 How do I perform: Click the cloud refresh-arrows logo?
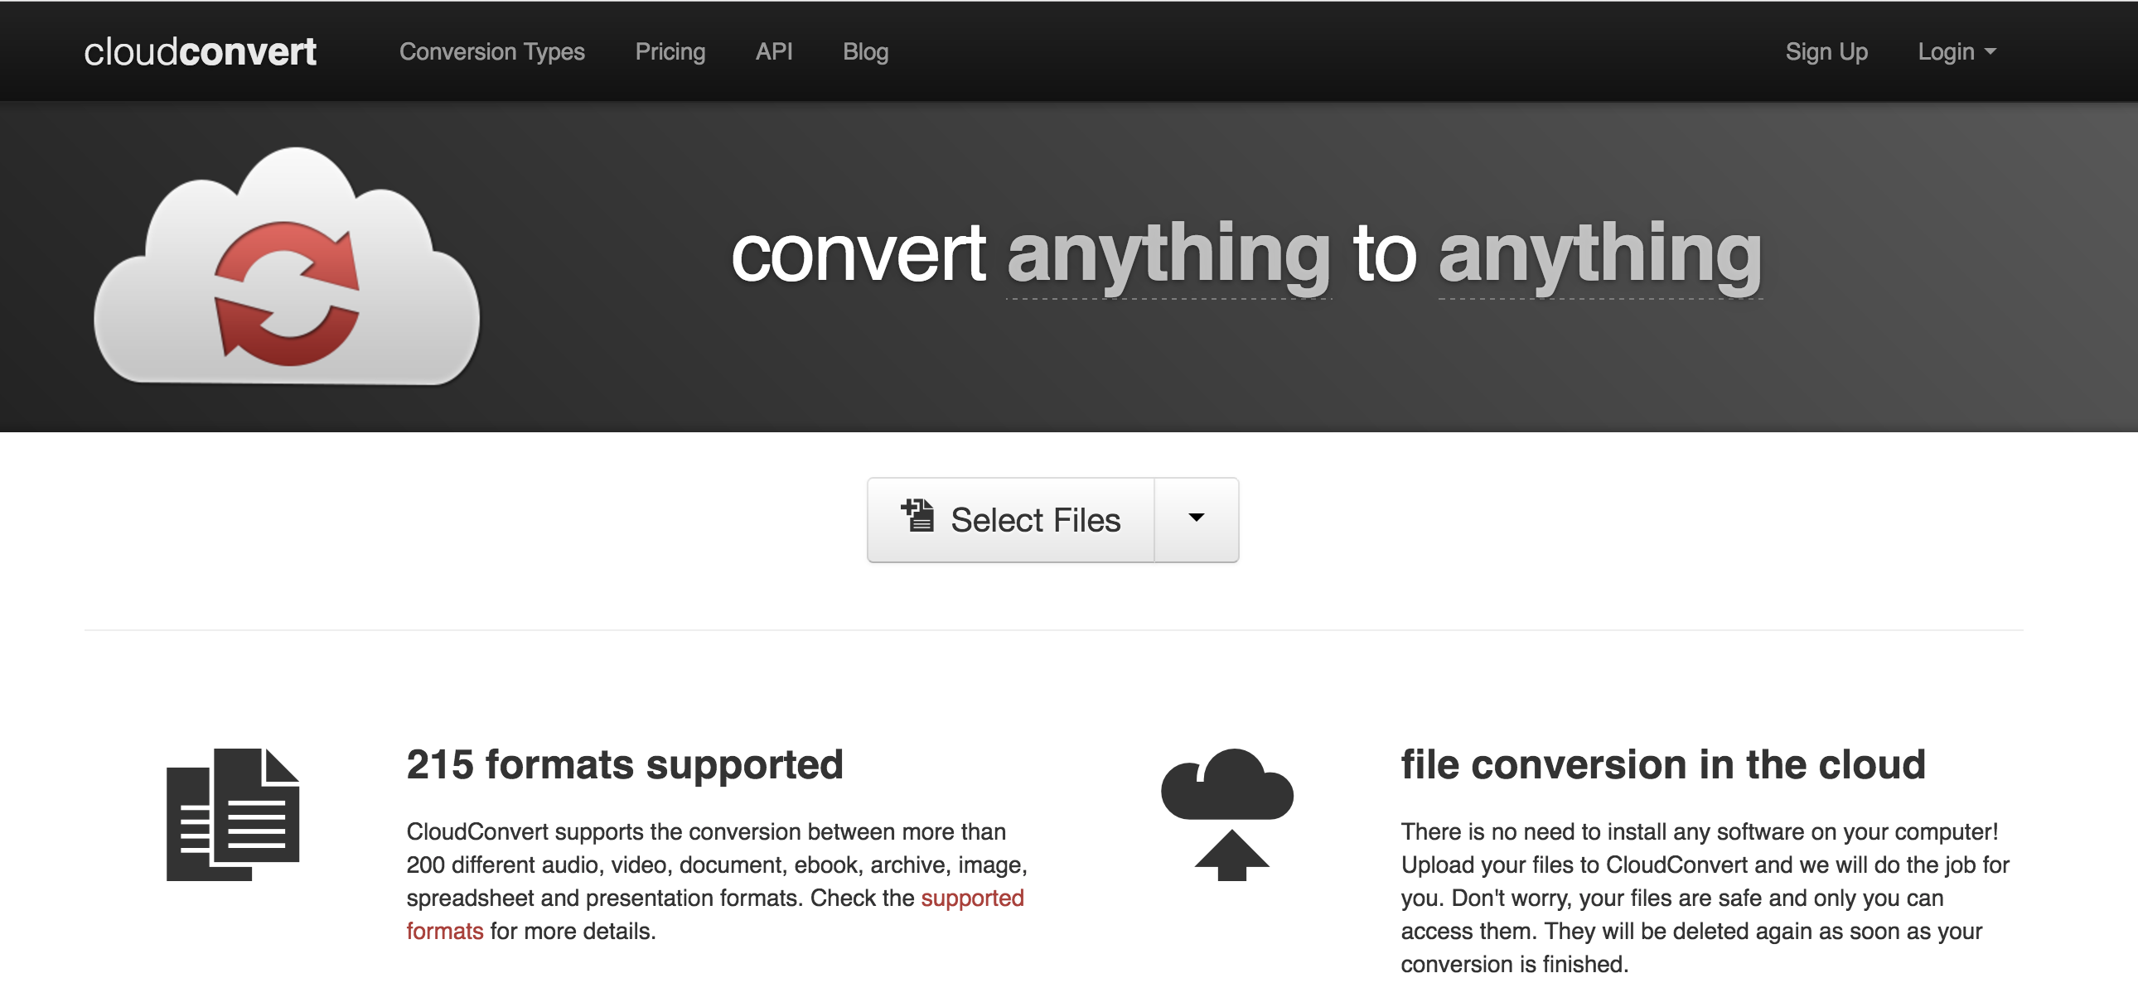tap(288, 266)
